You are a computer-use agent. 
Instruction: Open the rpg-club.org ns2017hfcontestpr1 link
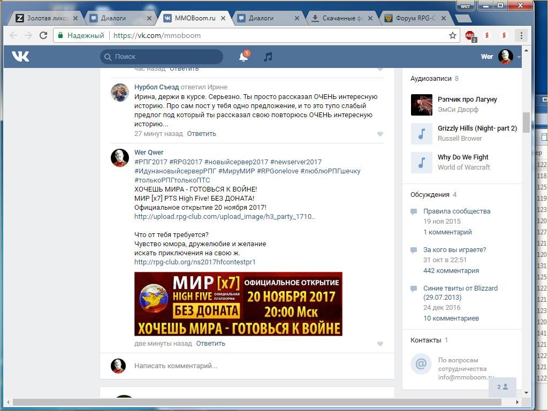tap(195, 262)
